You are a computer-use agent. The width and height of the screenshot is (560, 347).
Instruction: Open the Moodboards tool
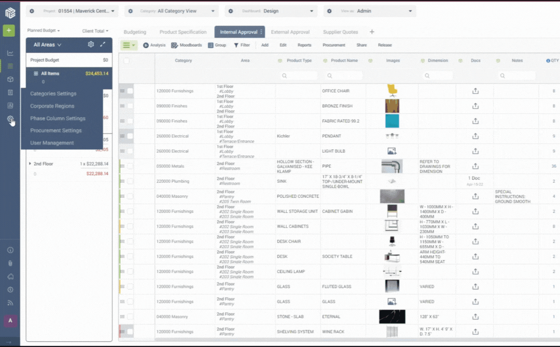187,45
